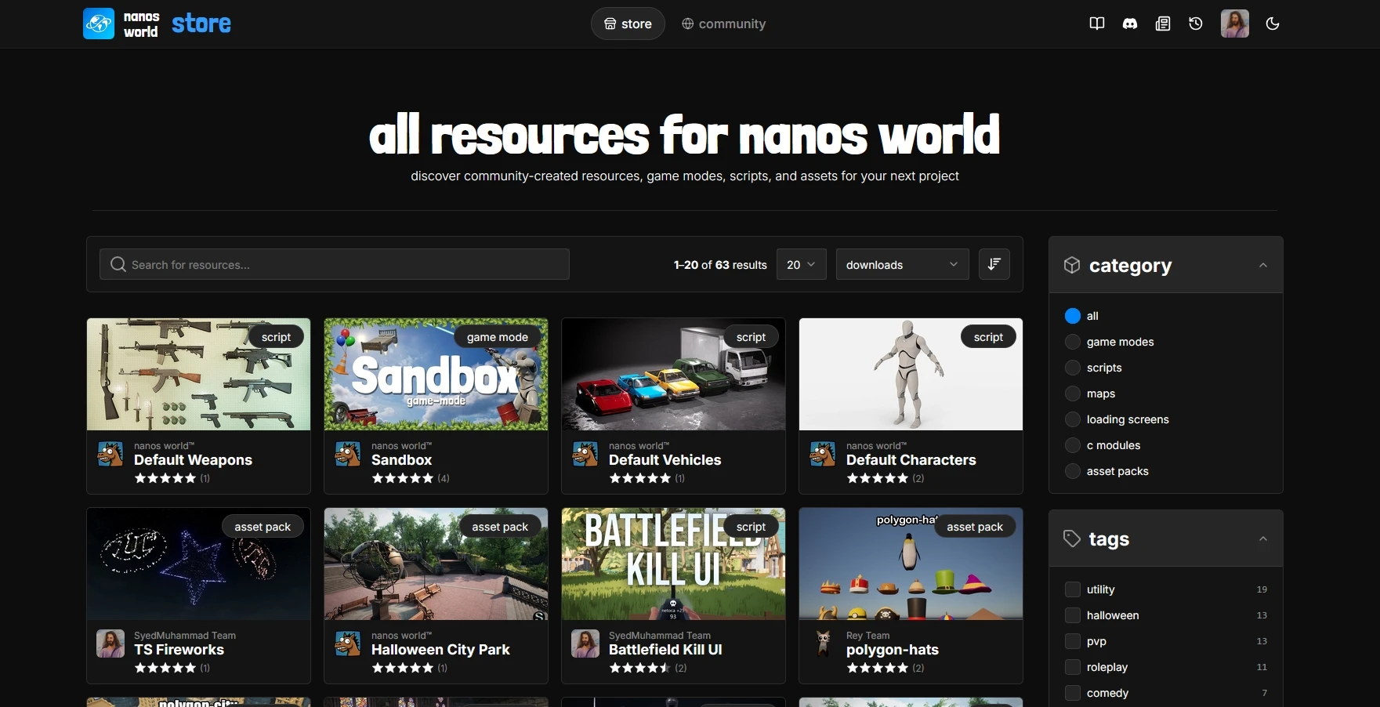The width and height of the screenshot is (1380, 707).
Task: Click 'asset pack' badge on TS Fireworks card
Action: pos(263,527)
